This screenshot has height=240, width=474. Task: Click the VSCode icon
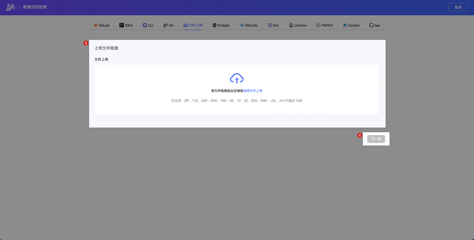241,25
